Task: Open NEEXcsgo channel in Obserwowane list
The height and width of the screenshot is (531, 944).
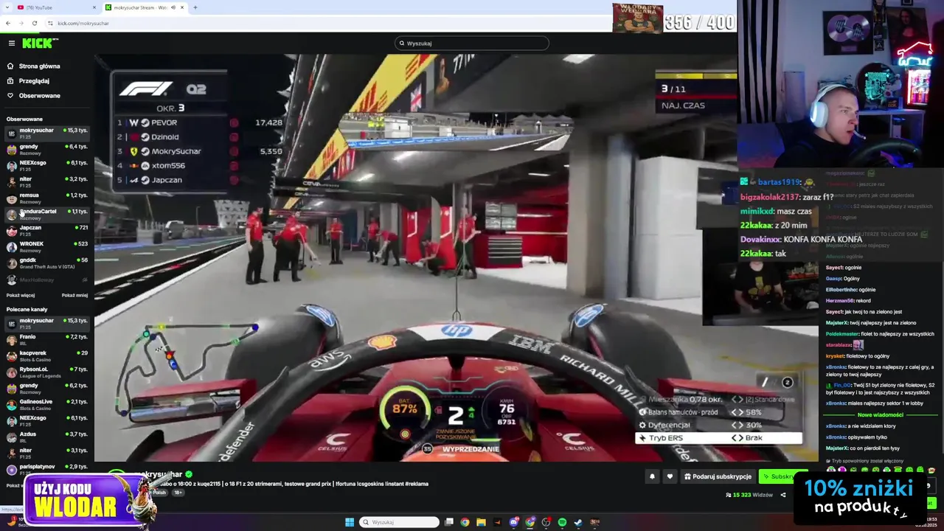Action: point(47,166)
